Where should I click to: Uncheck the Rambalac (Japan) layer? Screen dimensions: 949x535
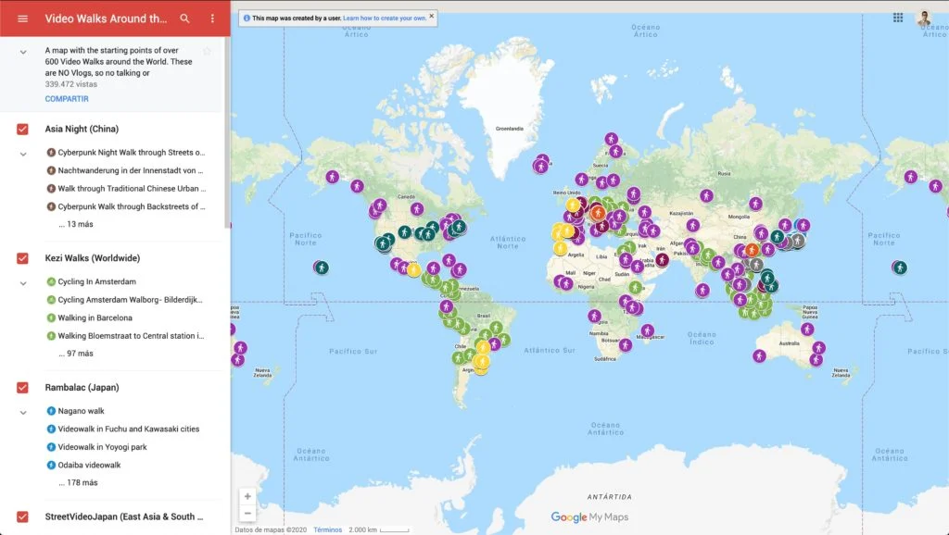point(22,388)
